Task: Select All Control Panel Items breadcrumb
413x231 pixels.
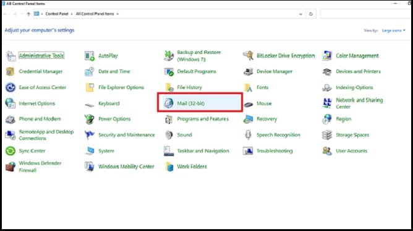Action: [95, 14]
